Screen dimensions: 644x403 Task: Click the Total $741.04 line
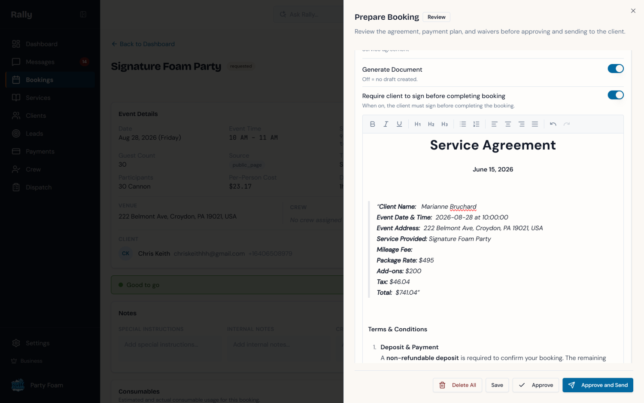coord(398,293)
